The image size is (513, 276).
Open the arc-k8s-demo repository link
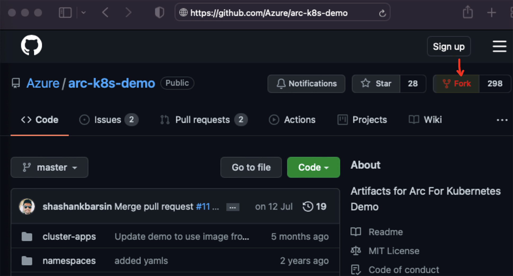(x=112, y=83)
